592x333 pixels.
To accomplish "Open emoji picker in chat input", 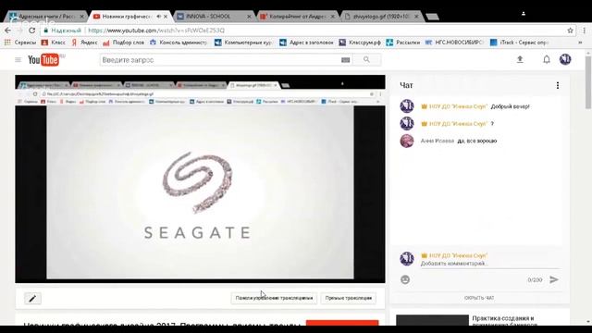I will point(405,279).
